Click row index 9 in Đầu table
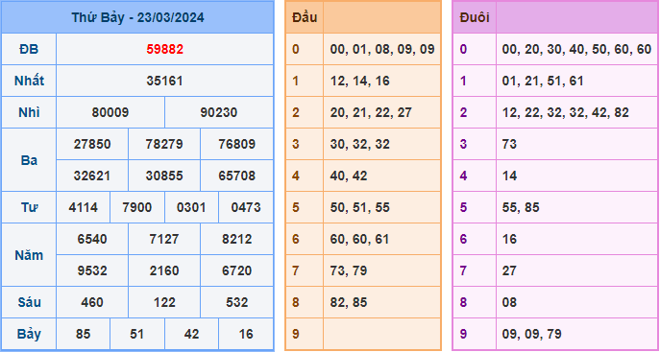Screen dimensions: 660x352 tap(296, 334)
